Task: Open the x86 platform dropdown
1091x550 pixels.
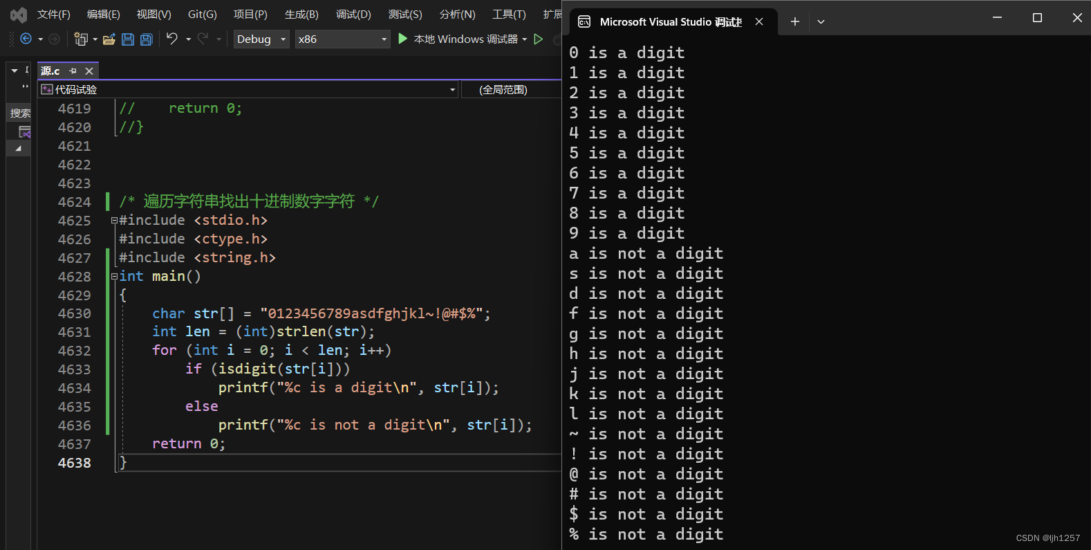Action: point(342,39)
